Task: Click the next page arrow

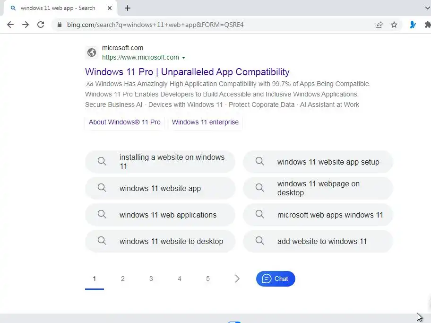Action: (237, 279)
